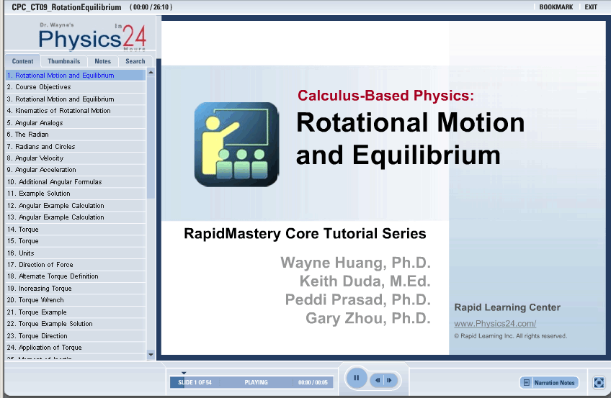
Task: Click the classroom presentation icon on slide
Action: pos(236,144)
